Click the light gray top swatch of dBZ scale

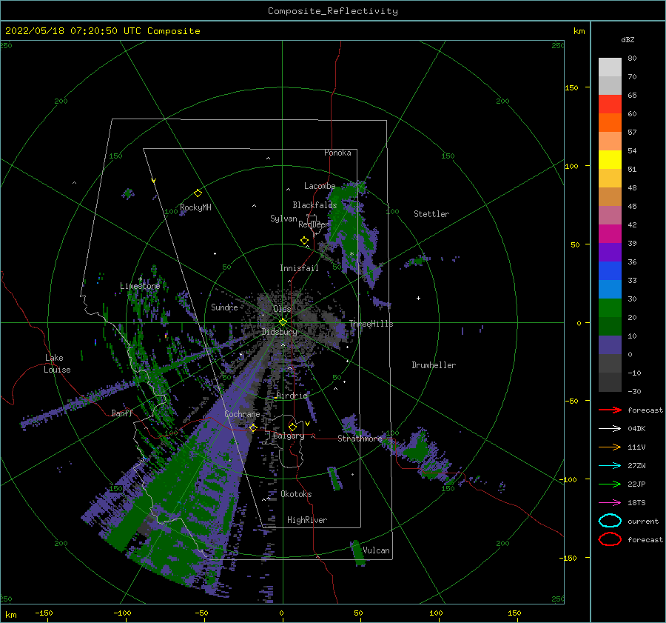tap(610, 67)
